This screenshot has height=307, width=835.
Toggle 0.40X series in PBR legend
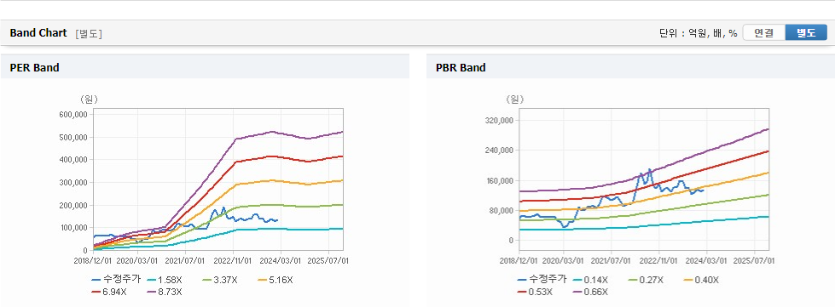tap(701, 280)
